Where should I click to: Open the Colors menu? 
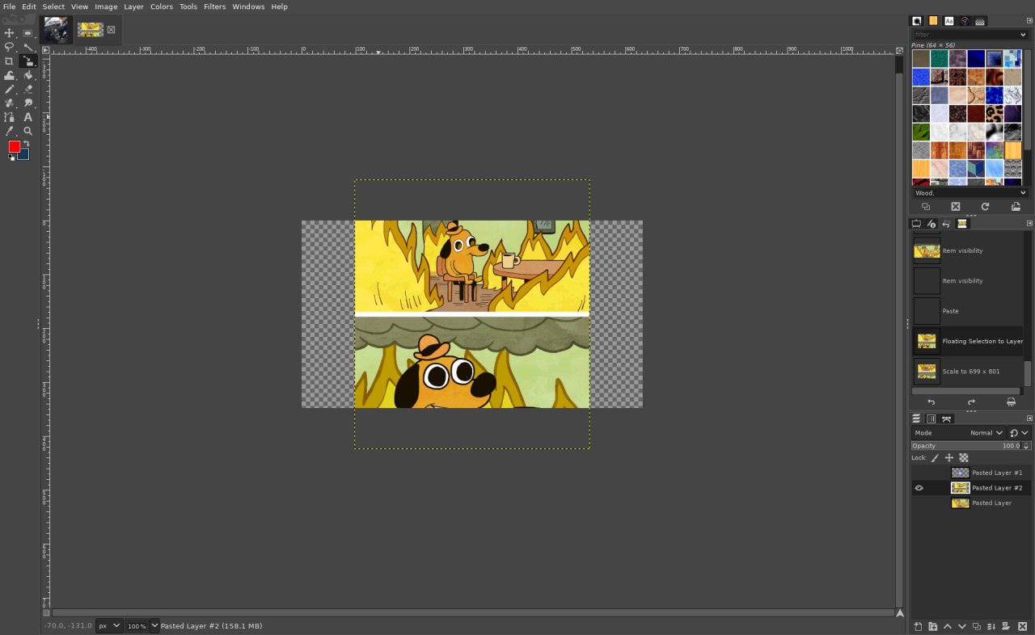click(162, 6)
